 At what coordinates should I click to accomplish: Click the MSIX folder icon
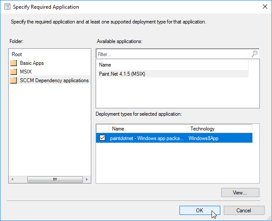pos(13,72)
